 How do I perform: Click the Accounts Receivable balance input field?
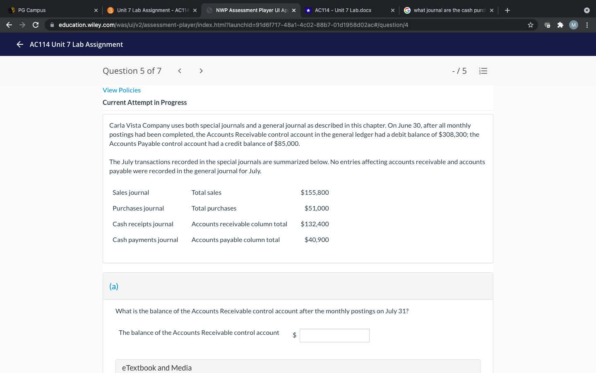334,335
